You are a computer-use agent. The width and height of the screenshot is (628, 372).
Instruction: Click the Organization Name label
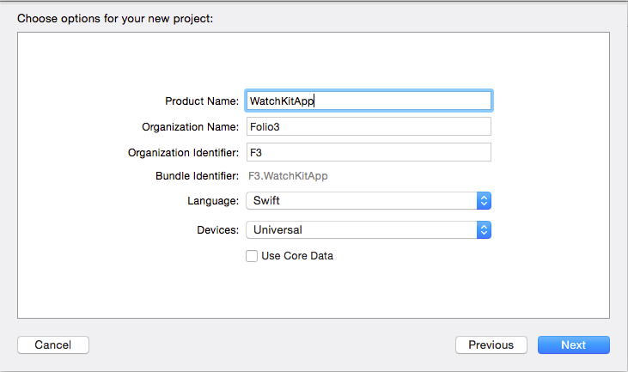point(190,127)
